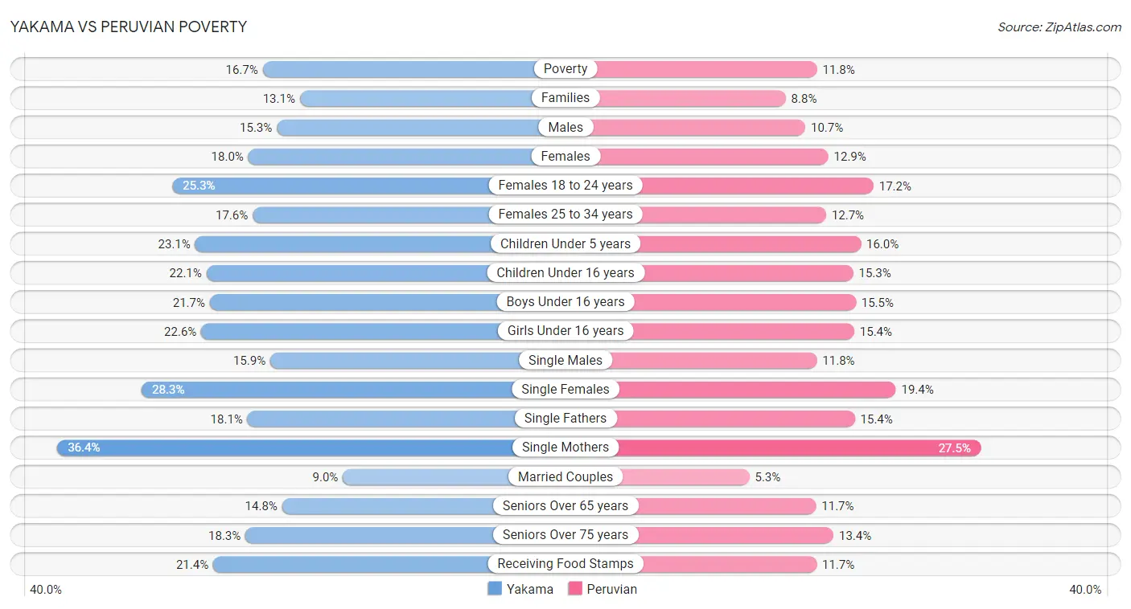Toggle the Peruvian legend label
1131x609 pixels.
(611, 589)
